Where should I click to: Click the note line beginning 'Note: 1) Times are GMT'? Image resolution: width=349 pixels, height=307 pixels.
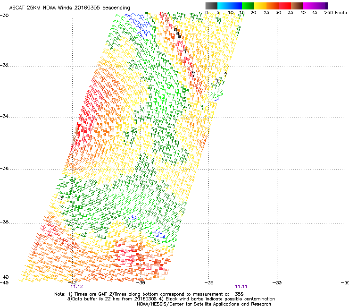(149, 294)
